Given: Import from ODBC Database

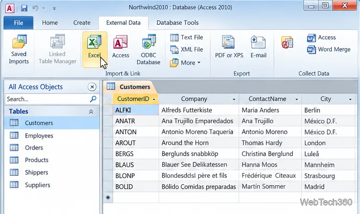Looking at the screenshot, I should [148, 49].
